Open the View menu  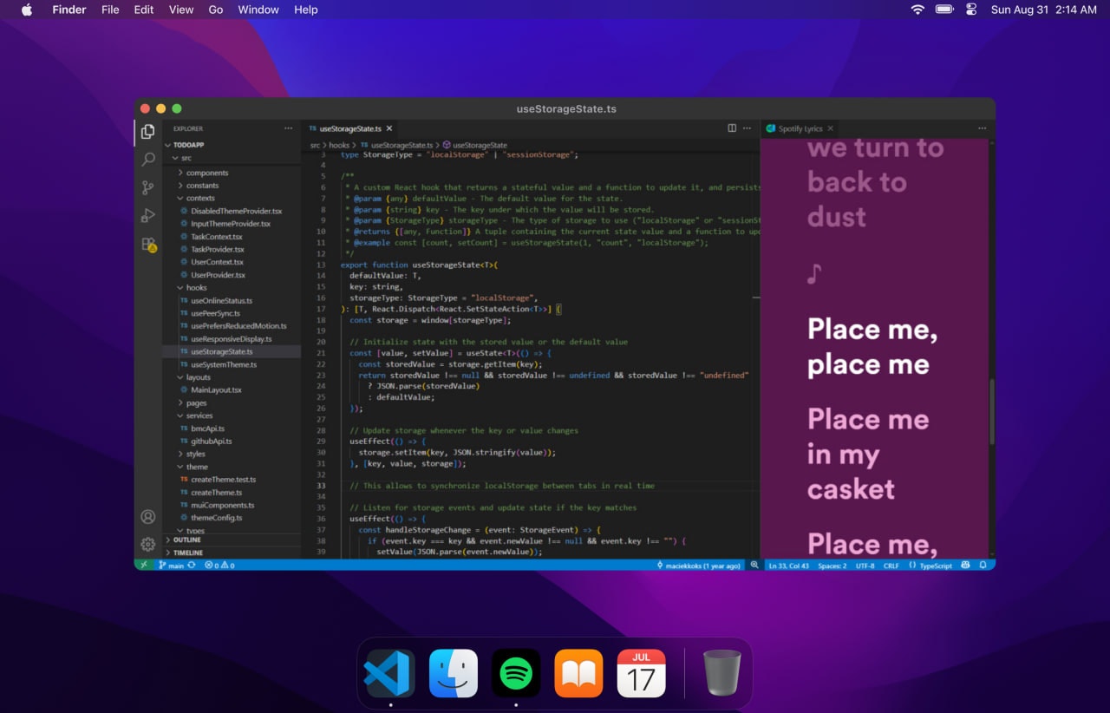(181, 10)
